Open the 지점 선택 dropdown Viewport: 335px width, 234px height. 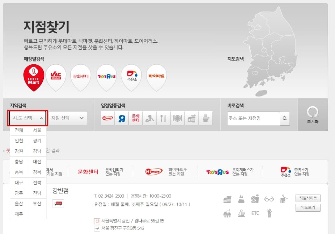67,118
